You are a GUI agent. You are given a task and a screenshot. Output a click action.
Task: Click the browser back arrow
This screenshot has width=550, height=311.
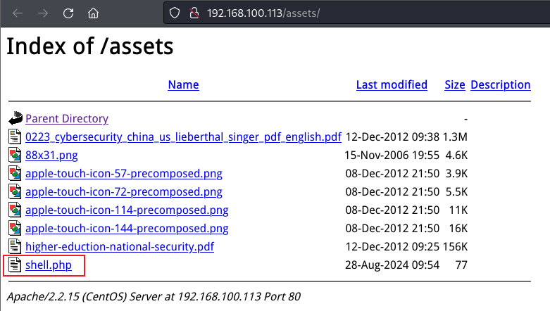[x=19, y=13]
